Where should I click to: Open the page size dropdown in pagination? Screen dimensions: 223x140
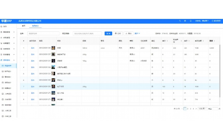(202, 109)
